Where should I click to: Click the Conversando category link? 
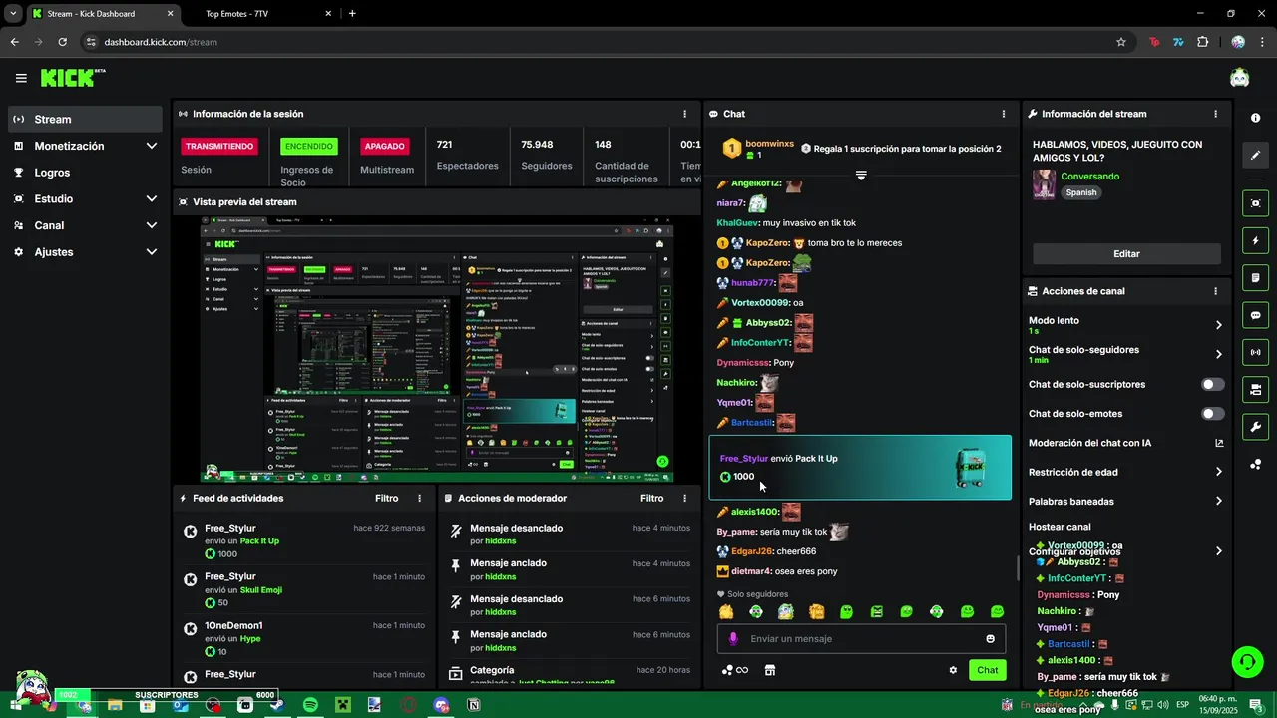(1089, 177)
